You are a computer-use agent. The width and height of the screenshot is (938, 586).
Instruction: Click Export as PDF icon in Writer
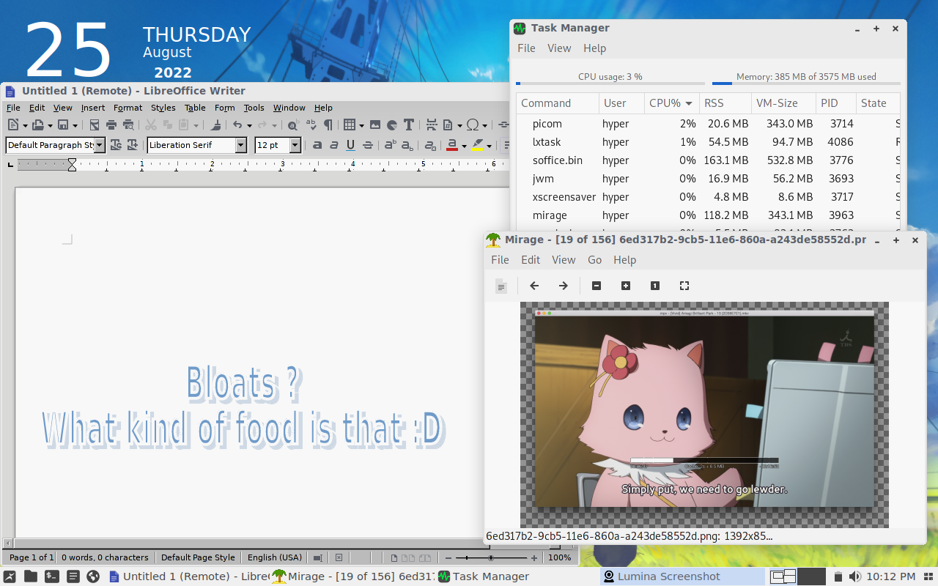tap(94, 125)
